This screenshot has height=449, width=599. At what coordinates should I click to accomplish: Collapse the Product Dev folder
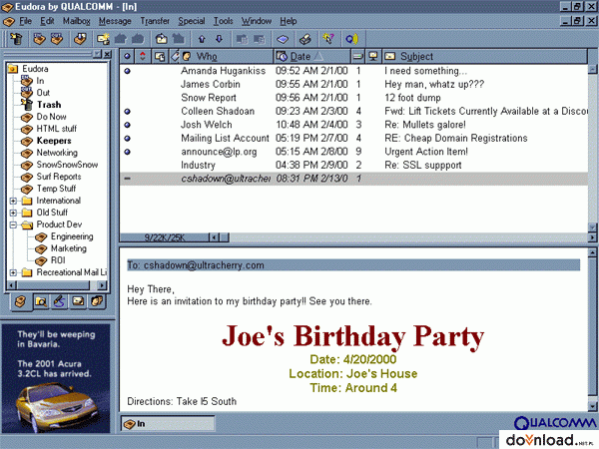tap(13, 224)
